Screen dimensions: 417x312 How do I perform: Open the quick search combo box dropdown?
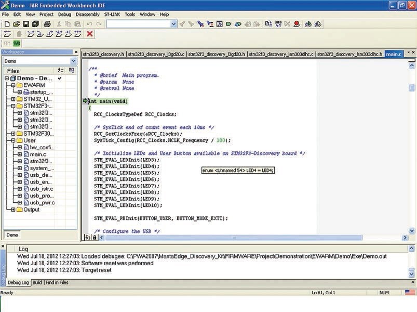(x=173, y=24)
